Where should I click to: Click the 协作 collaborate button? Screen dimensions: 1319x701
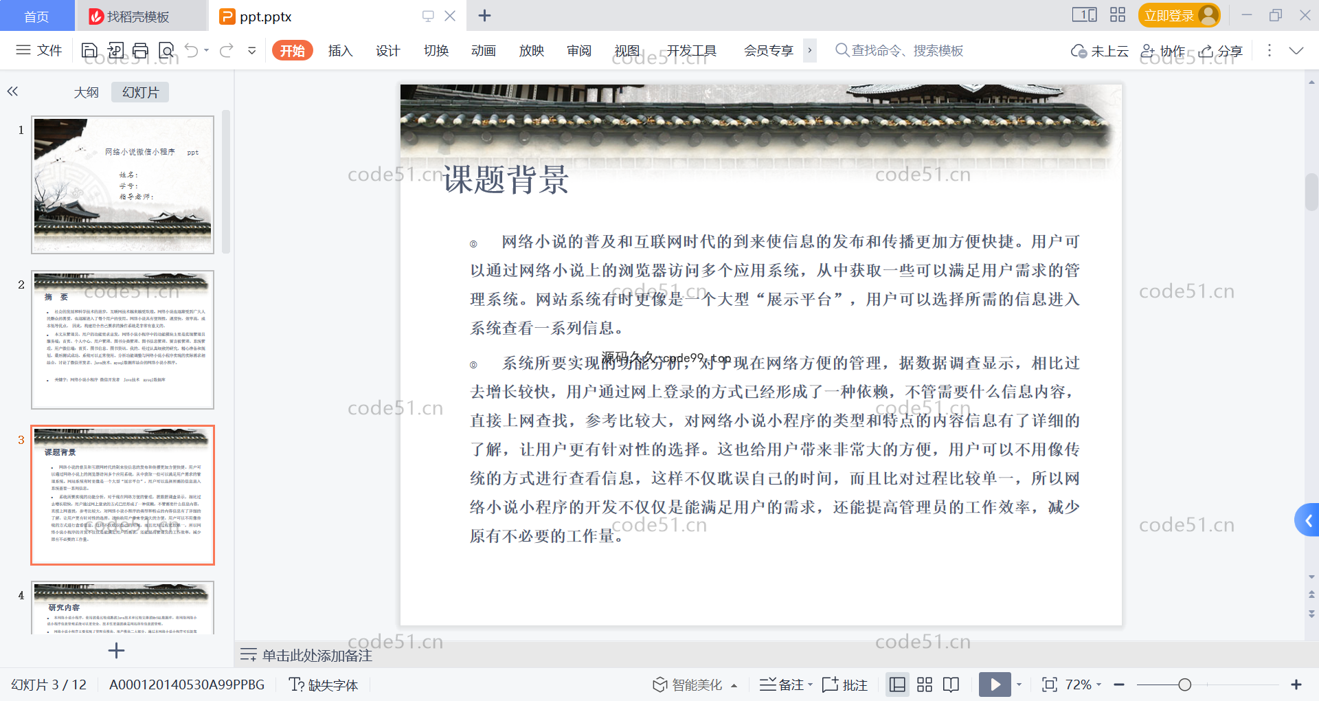click(1163, 51)
